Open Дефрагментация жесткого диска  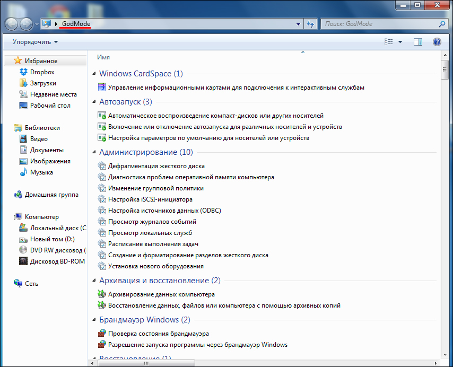point(156,166)
